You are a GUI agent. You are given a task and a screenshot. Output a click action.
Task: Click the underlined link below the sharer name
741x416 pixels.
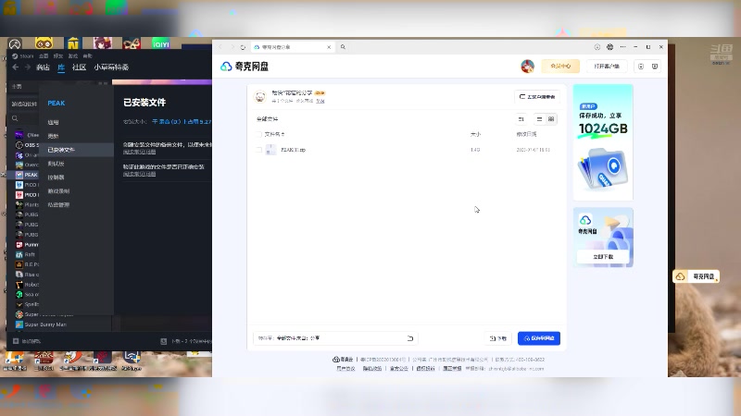(x=320, y=101)
